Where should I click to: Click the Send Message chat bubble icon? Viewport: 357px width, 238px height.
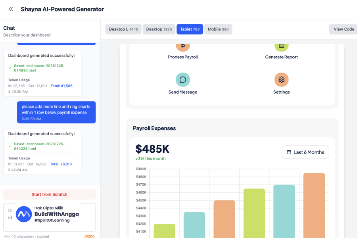(x=183, y=80)
